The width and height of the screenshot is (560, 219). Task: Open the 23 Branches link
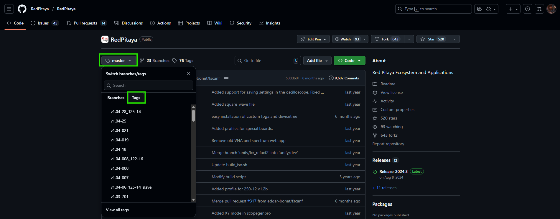coord(155,61)
